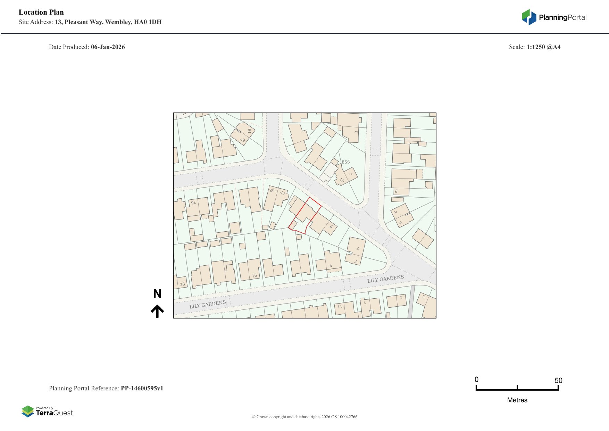Click the Scale 1:1250 @A4 label
Image resolution: width=609 pixels, height=431 pixels.
coord(534,47)
